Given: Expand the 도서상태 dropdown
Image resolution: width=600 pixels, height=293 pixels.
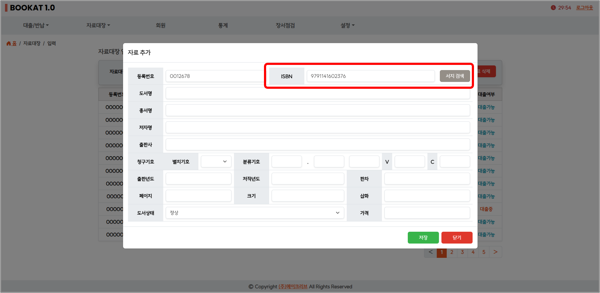Looking at the screenshot, I should [x=254, y=213].
